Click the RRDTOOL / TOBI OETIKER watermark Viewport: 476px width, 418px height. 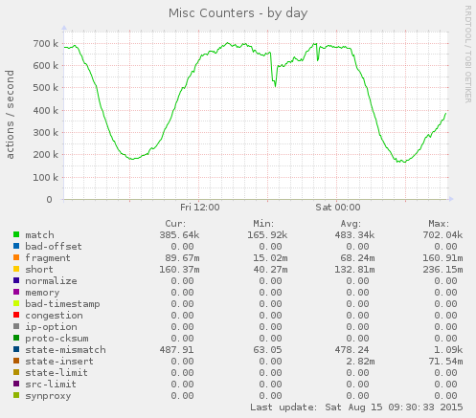(x=467, y=55)
